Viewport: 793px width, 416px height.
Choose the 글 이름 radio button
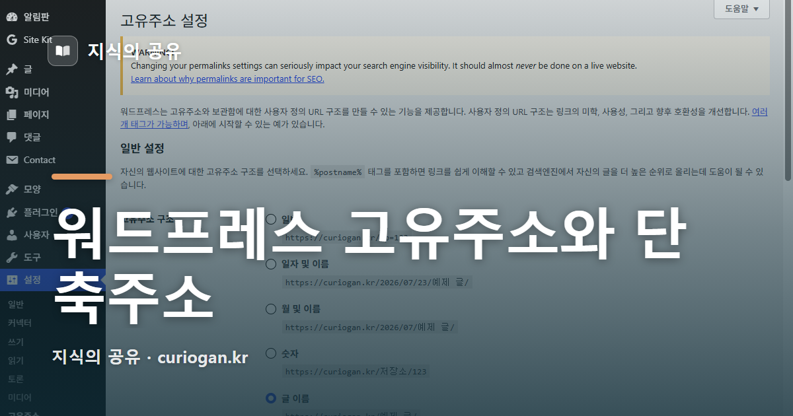click(x=271, y=398)
